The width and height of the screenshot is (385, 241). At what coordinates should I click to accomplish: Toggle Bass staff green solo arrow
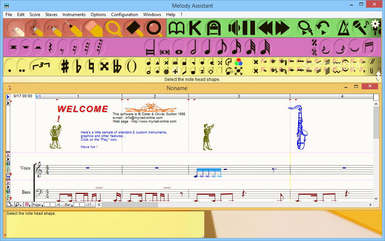[8, 196]
